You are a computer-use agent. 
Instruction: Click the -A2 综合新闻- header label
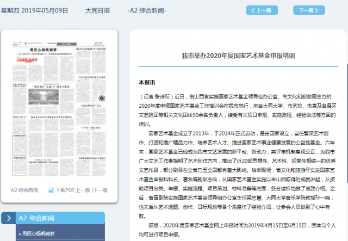click(x=147, y=10)
